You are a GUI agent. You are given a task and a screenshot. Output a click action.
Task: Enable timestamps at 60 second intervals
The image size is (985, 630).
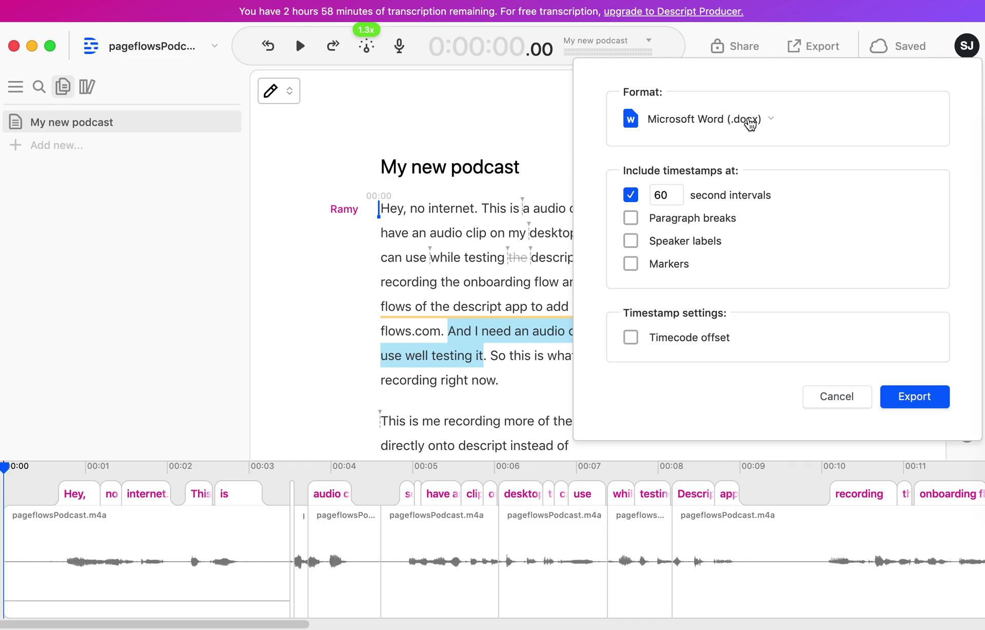[x=631, y=194]
